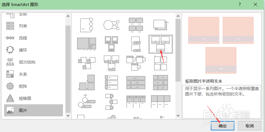
Task: Pick layout of three adjacent pictures with captions below
Action: coord(160,101)
